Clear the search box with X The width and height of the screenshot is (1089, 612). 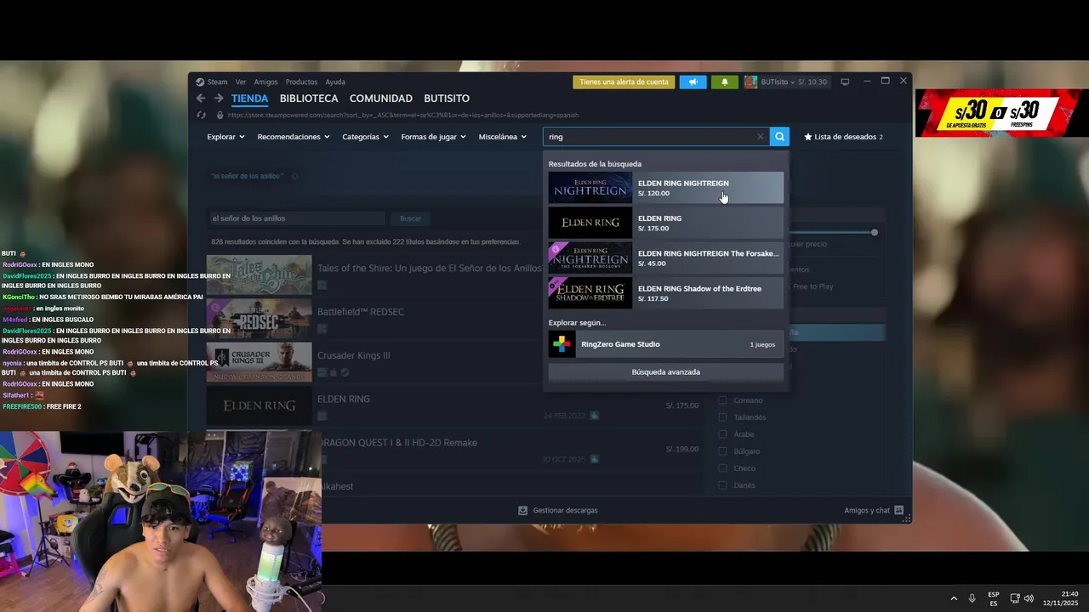[x=761, y=137]
